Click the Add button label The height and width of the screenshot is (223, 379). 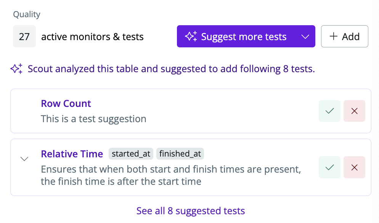tap(351, 37)
